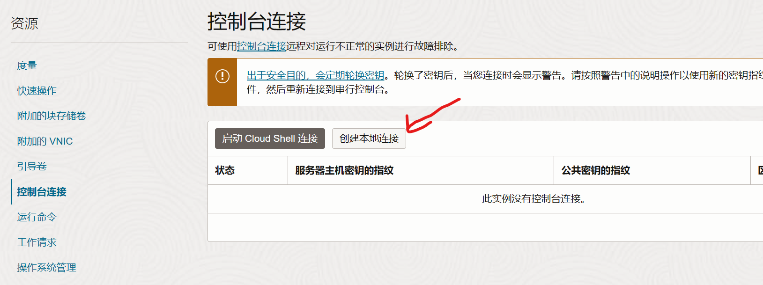Screen dimensions: 763x285
Task: View 工作请求 in the sidebar
Action: click(37, 242)
